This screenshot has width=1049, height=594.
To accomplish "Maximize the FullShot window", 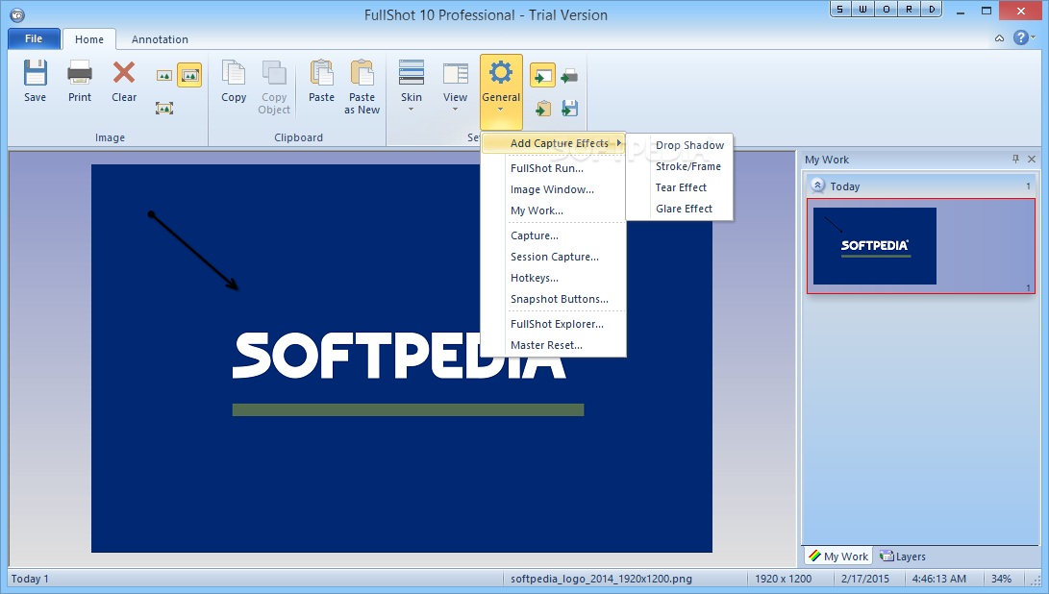I will click(987, 11).
